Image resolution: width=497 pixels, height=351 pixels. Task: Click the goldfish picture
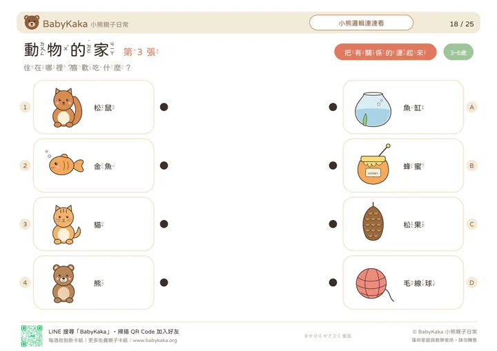(x=65, y=164)
